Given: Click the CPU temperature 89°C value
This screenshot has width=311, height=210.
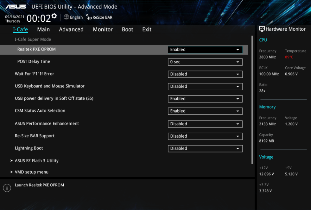Looking at the screenshot, I should [x=289, y=57].
